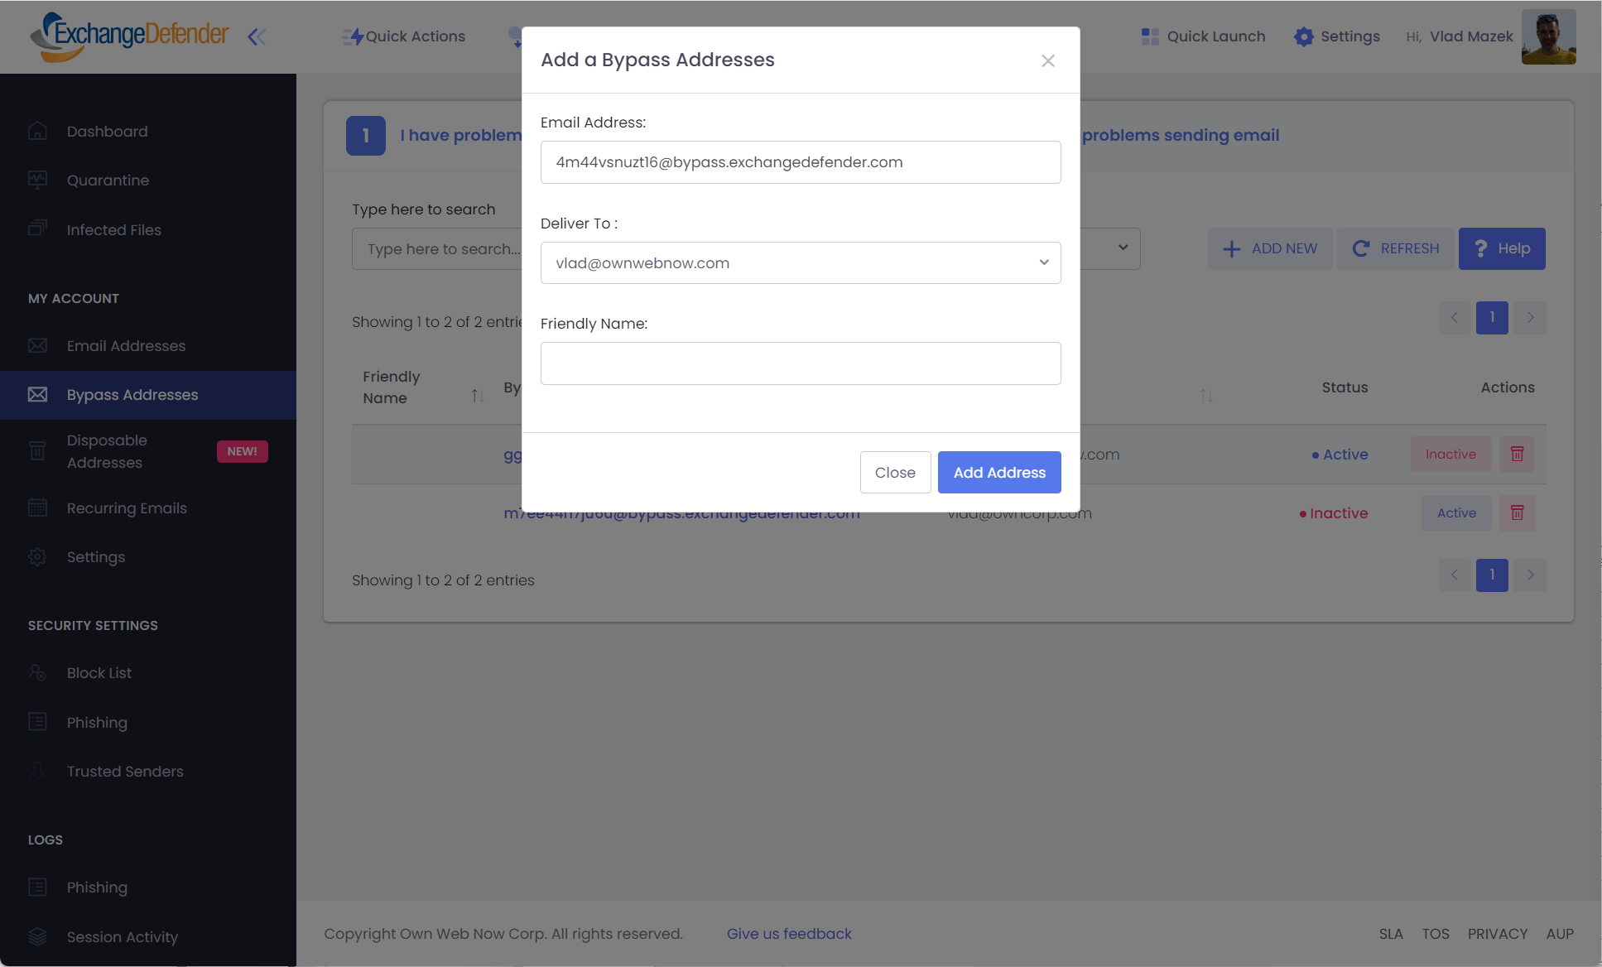1602x967 pixels.
Task: Click the Add Address button
Action: tap(998, 472)
